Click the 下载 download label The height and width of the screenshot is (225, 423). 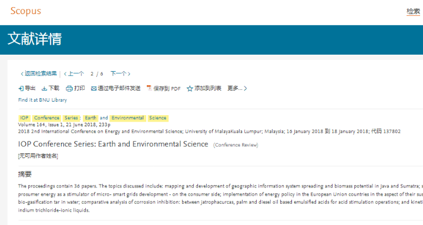click(53, 88)
